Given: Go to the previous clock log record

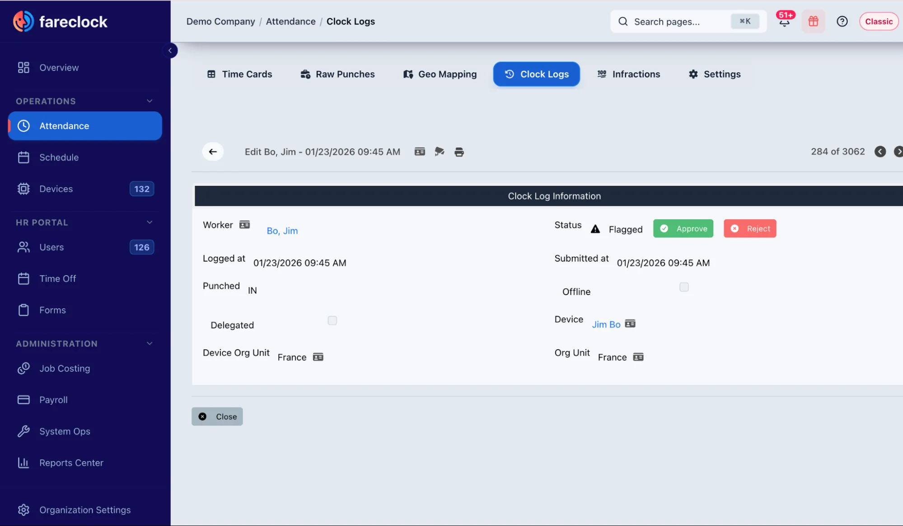Looking at the screenshot, I should pos(880,152).
